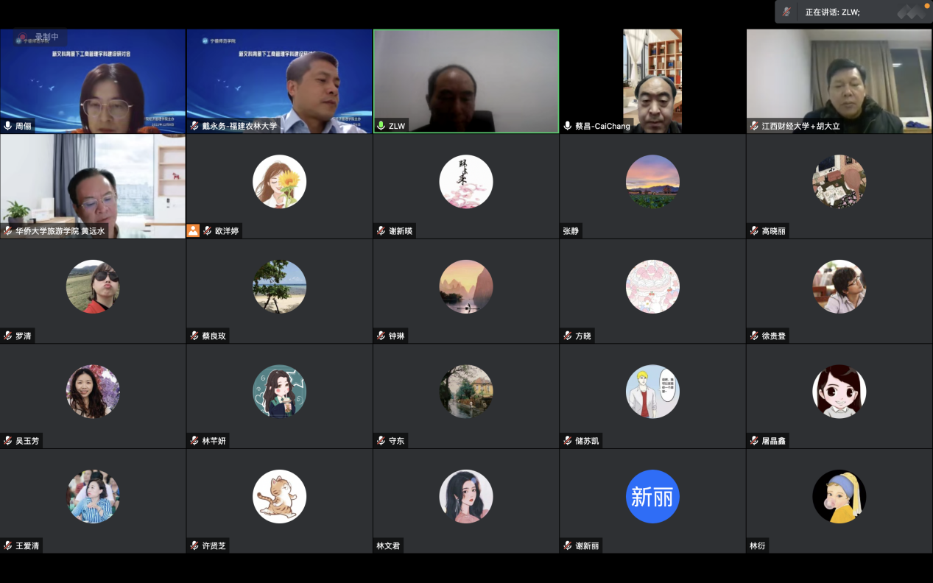This screenshot has width=933, height=583.
Task: Select the ZLW video tile with green border
Action: point(466,81)
